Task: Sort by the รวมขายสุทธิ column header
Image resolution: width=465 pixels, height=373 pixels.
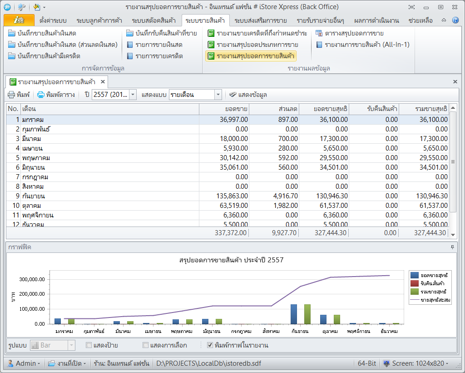Action: click(x=424, y=109)
